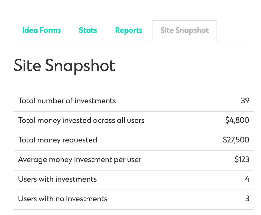Click the value 4 for users with investments

[247, 179]
